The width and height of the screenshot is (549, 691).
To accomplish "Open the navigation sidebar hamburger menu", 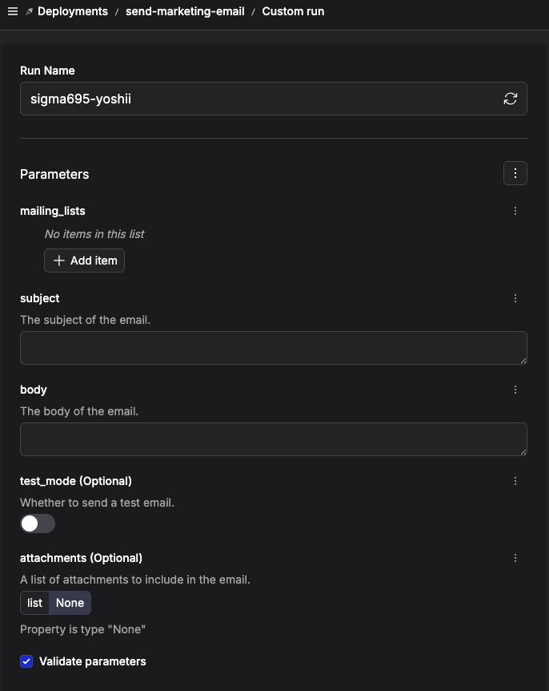I will [12, 11].
